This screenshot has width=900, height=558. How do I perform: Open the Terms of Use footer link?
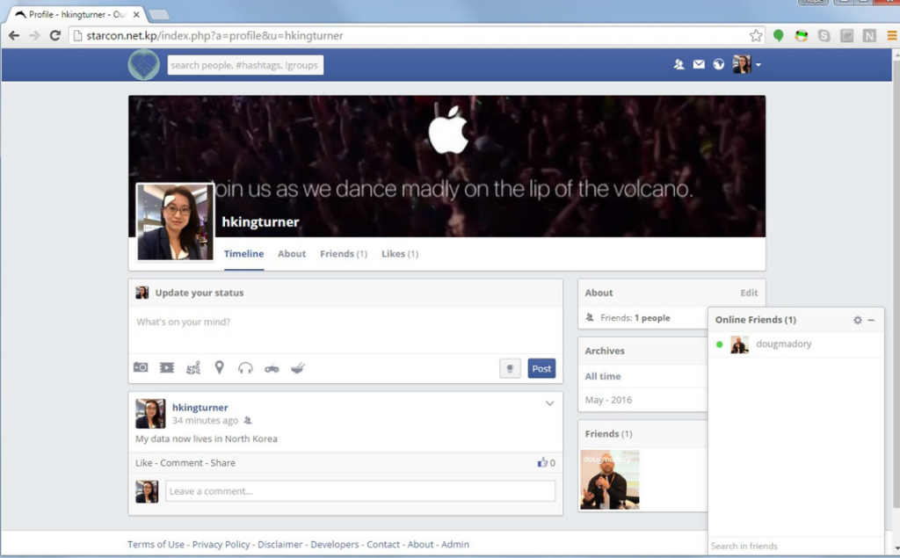point(156,544)
